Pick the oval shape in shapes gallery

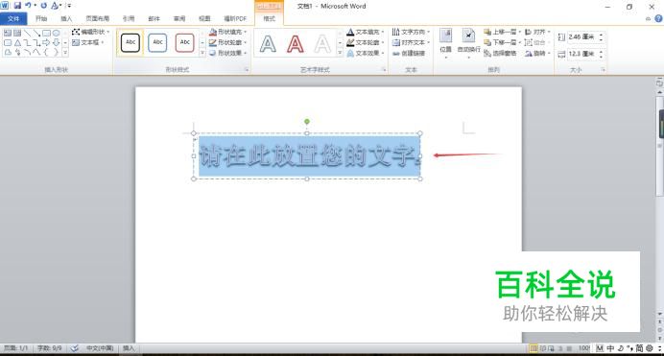56,33
